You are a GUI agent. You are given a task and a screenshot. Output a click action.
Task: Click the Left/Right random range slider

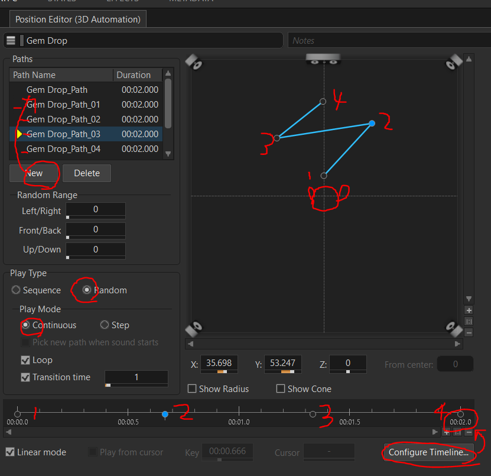pos(96,217)
